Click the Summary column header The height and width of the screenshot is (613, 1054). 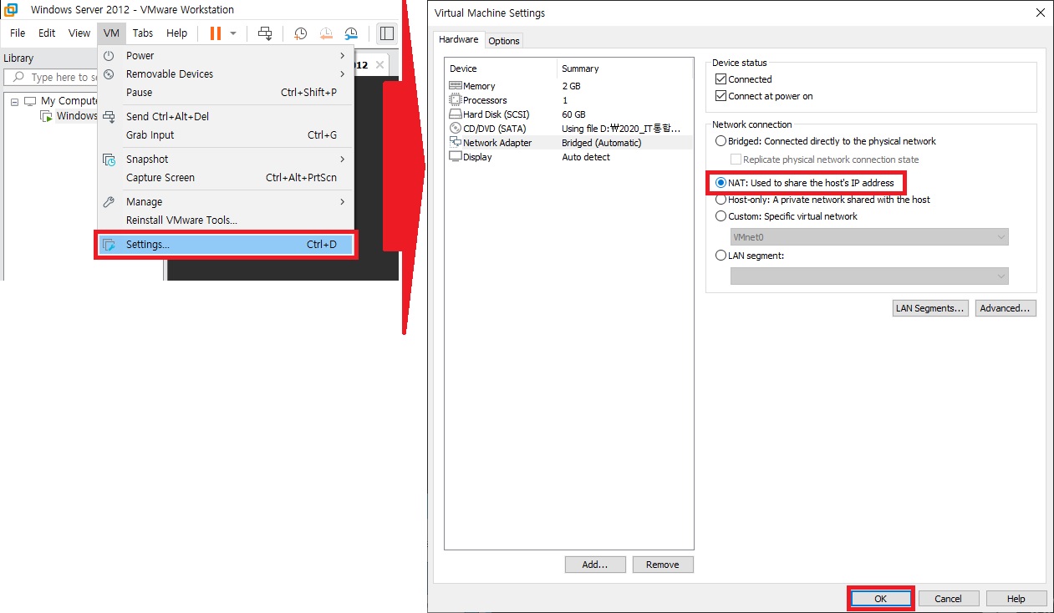tap(624, 68)
